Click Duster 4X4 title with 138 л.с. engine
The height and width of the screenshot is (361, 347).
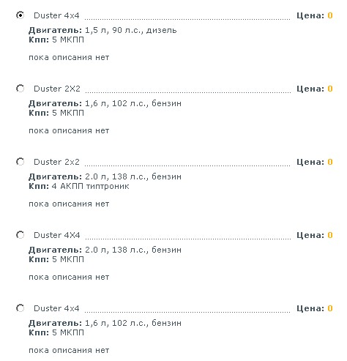[x=57, y=235]
